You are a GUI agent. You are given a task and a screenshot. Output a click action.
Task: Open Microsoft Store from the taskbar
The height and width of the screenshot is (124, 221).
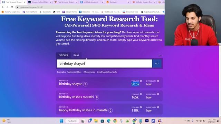[102, 121]
